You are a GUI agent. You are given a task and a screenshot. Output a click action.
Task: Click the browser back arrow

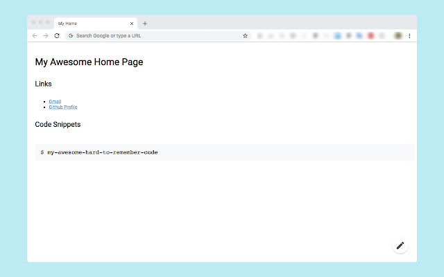35,35
